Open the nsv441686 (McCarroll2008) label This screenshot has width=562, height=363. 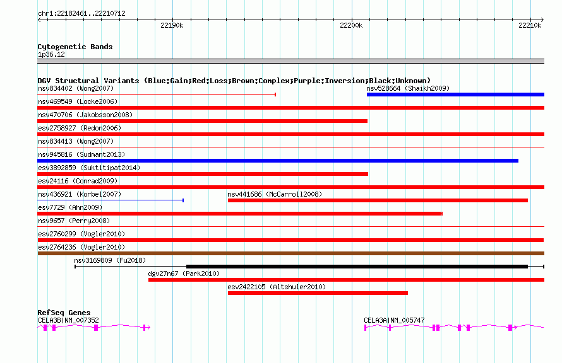[275, 194]
